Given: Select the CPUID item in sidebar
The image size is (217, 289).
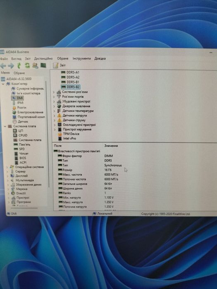Looking at the screenshot, I should [x=21, y=135].
